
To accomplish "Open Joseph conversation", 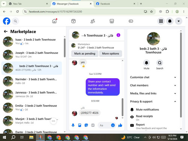I will click(x=32, y=55).
